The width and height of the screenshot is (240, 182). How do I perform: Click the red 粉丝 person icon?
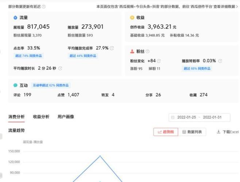tap(132, 51)
